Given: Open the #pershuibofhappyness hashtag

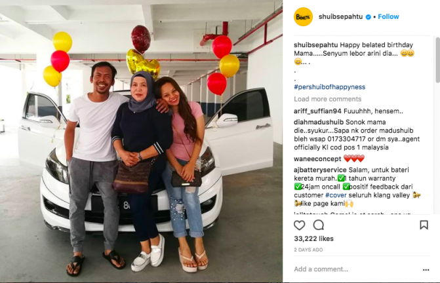Looking at the screenshot, I should pos(329,87).
